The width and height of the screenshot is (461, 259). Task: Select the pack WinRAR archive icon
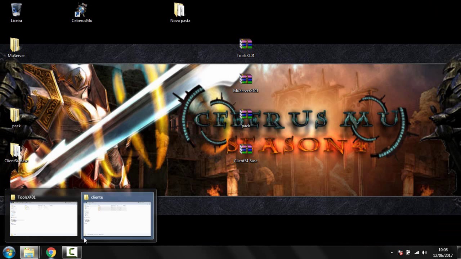[x=246, y=118]
